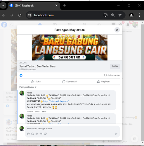Switch commenting profile via avatar beside comment box
The width and height of the screenshot is (144, 146).
click(x=22, y=128)
